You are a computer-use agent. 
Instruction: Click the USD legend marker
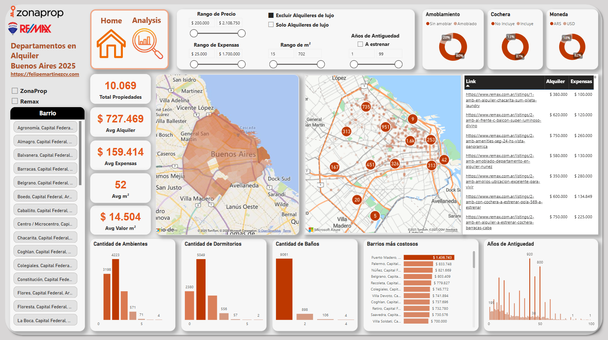tap(565, 24)
